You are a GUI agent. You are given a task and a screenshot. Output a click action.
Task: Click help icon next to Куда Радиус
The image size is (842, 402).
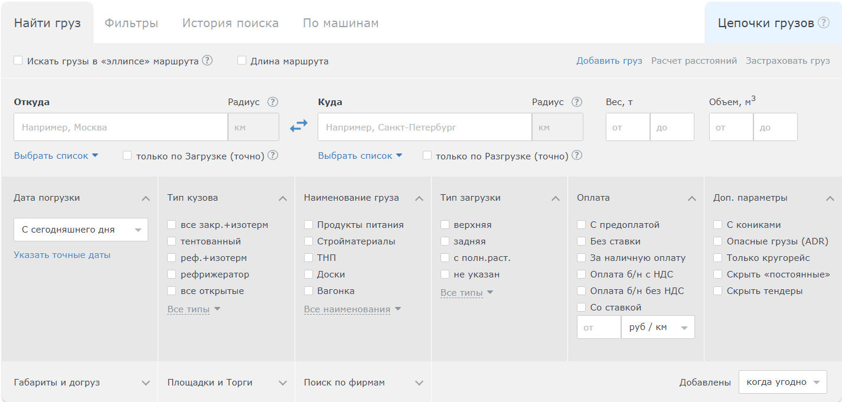point(577,102)
